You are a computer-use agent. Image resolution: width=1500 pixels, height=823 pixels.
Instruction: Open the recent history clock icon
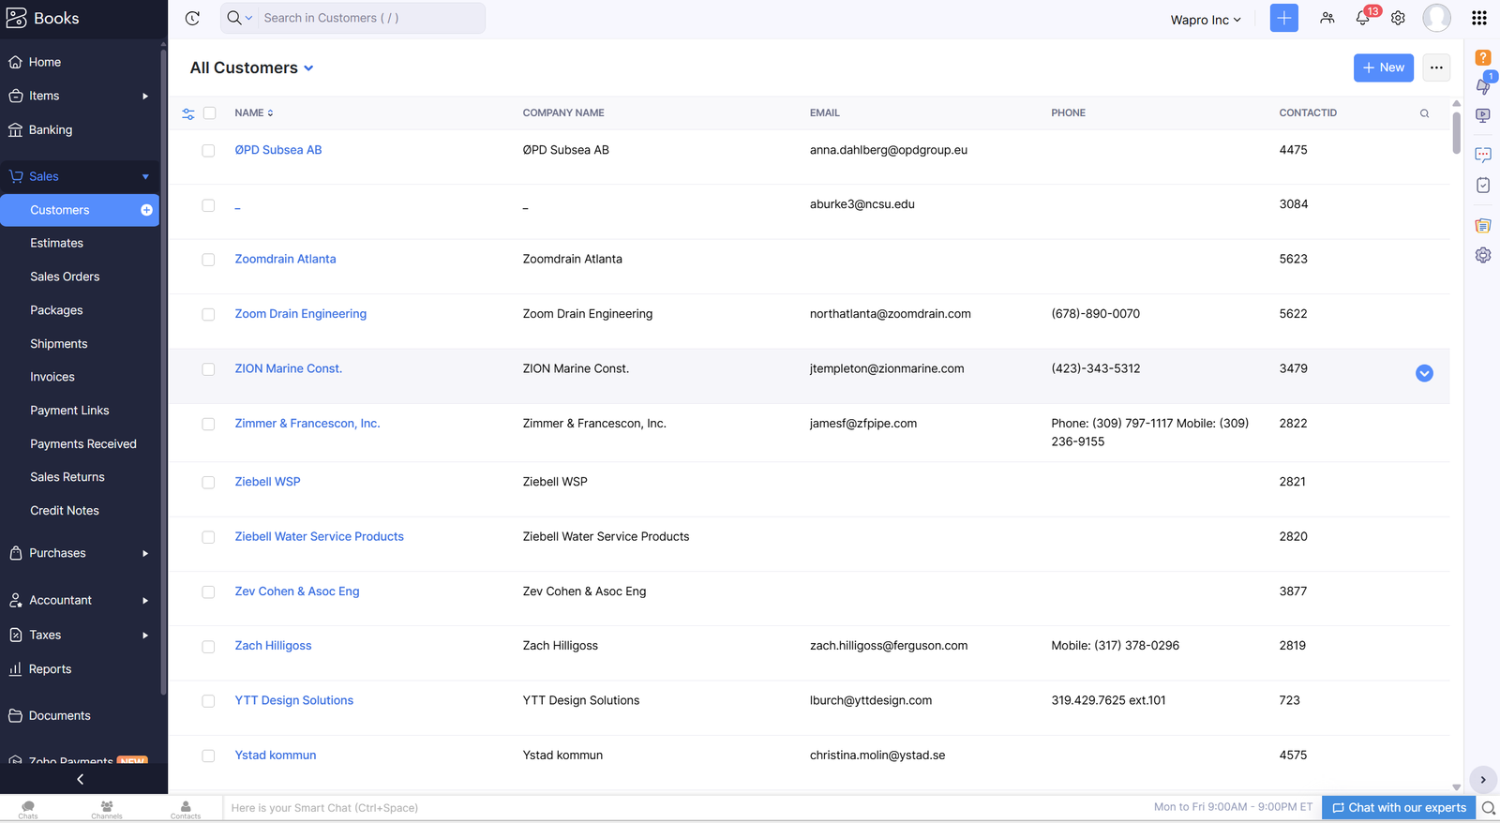(x=192, y=18)
